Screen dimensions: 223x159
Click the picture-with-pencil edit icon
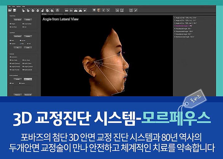pos(122,10)
